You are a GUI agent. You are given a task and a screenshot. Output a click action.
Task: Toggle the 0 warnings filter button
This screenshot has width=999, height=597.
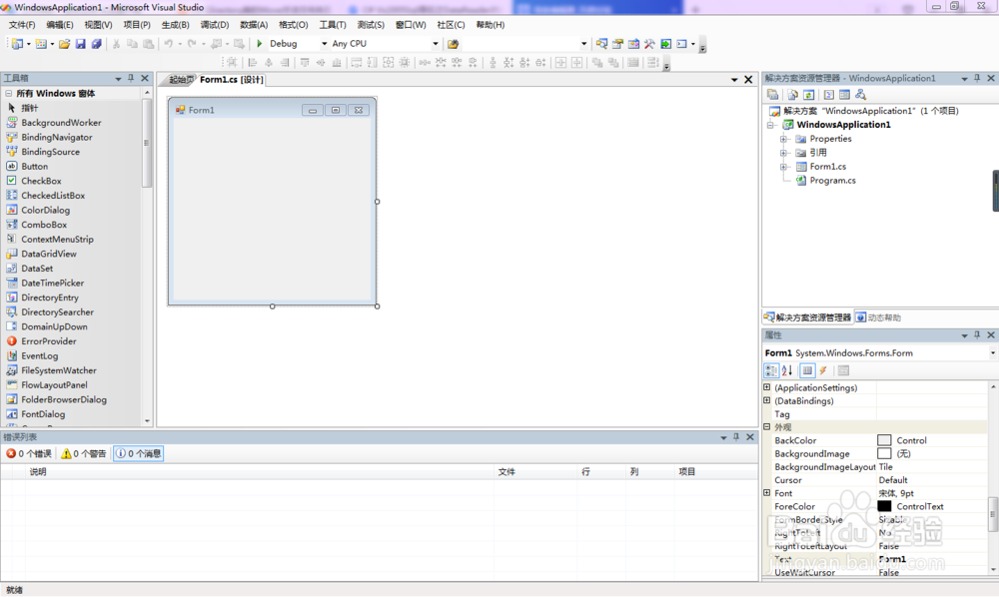coord(84,454)
